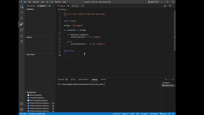The height and width of the screenshot is (115, 204).
Task: Change Spaces: 4 indentation setting
Action: (x=125, y=114)
